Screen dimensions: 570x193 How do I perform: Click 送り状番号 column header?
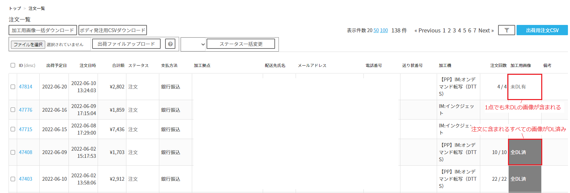(412, 65)
